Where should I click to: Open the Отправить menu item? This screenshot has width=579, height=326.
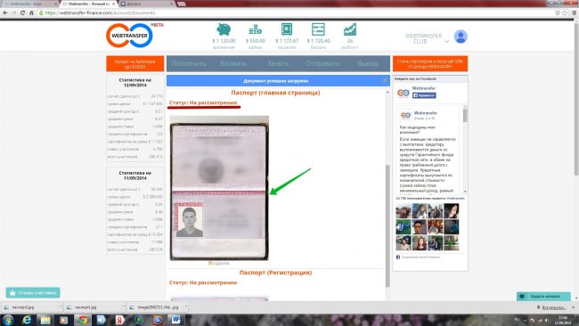322,63
